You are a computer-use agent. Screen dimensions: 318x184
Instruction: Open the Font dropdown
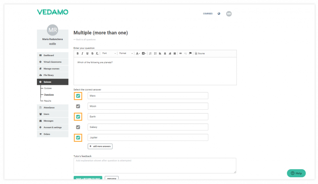109,54
